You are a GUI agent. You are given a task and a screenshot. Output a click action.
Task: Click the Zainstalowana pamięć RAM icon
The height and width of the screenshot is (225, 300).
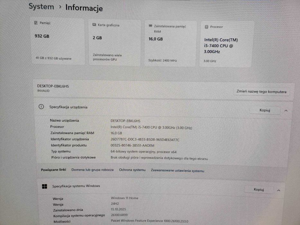point(150,26)
